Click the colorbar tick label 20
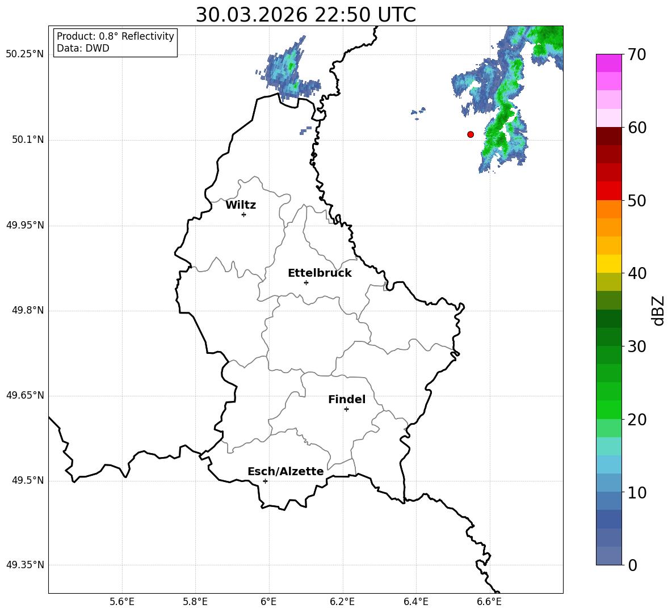This screenshot has height=613, width=672. click(637, 420)
